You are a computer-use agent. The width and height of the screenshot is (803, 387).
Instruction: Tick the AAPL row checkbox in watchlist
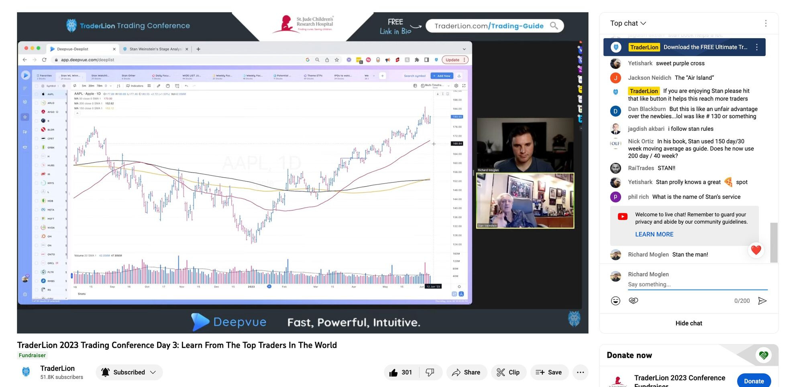[37, 94]
